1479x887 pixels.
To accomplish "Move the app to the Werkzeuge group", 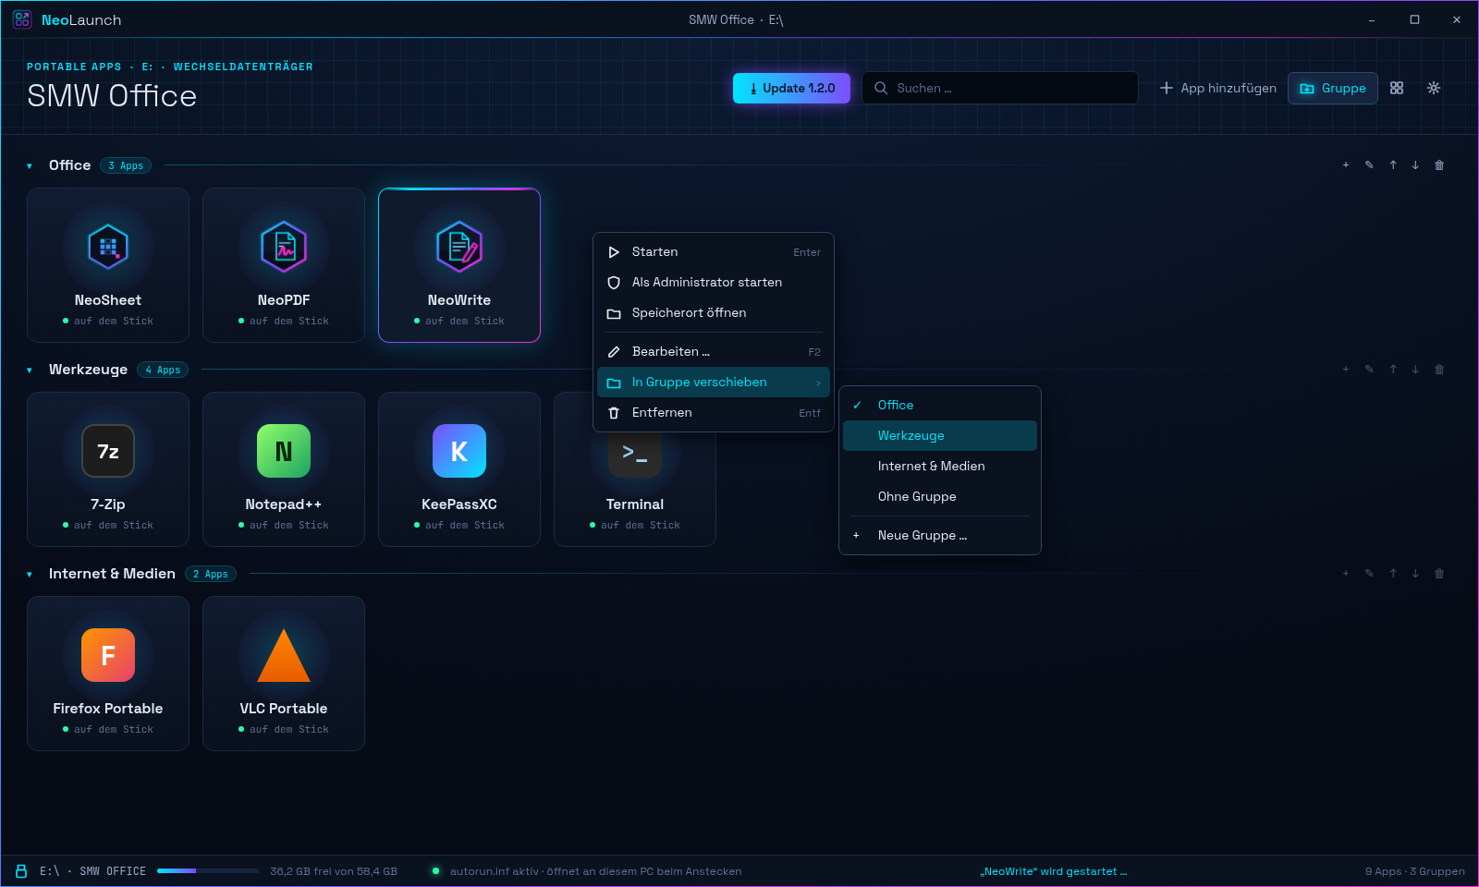I will click(x=940, y=435).
